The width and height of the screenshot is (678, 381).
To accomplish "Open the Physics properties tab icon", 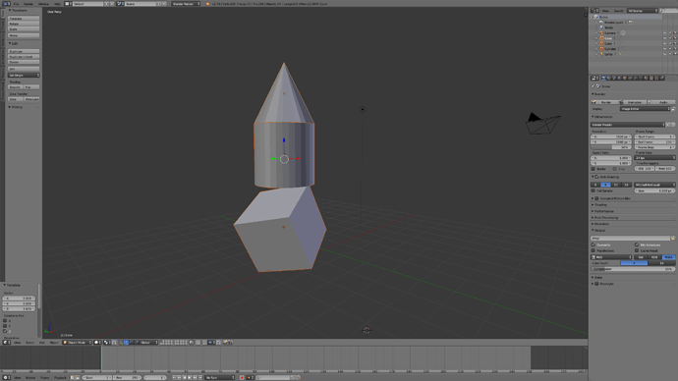I will tap(662, 79).
